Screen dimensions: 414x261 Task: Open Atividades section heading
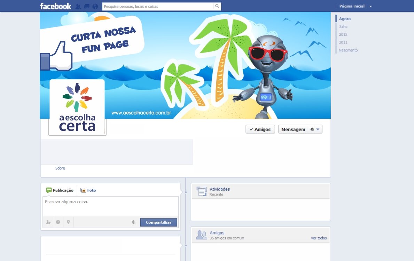pos(220,189)
